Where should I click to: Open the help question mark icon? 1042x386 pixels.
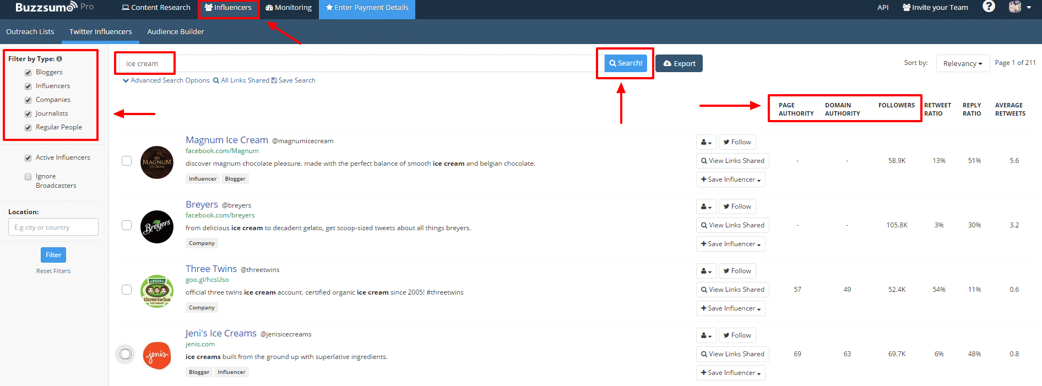coord(989,7)
